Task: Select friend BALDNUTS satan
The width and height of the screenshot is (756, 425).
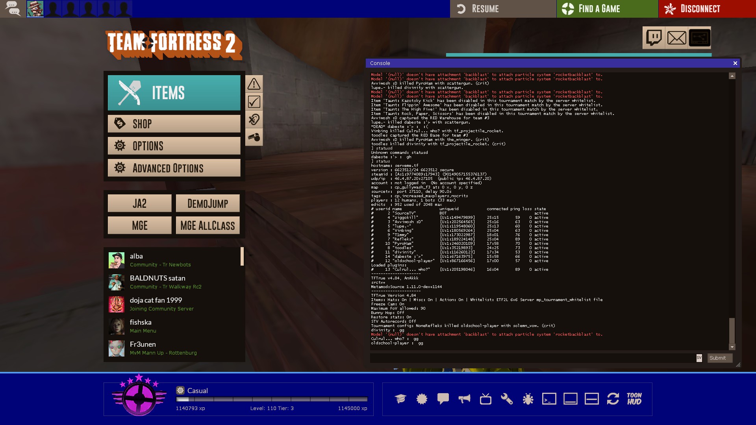Action: point(173,282)
